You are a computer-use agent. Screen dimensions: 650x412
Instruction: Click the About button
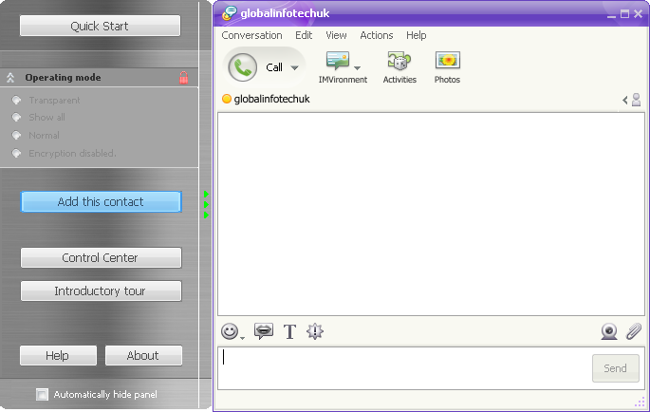[143, 356]
